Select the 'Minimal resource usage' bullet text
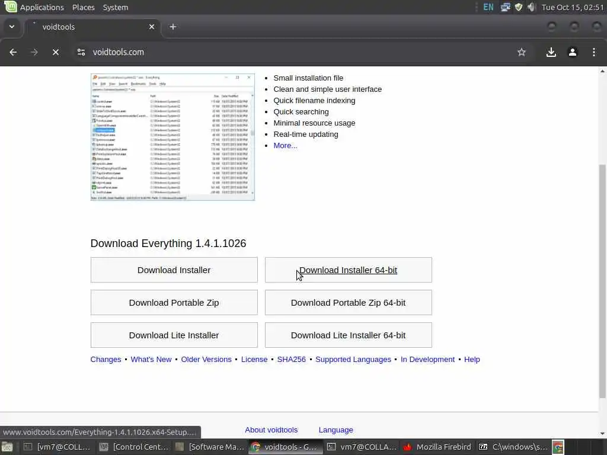 (x=314, y=123)
